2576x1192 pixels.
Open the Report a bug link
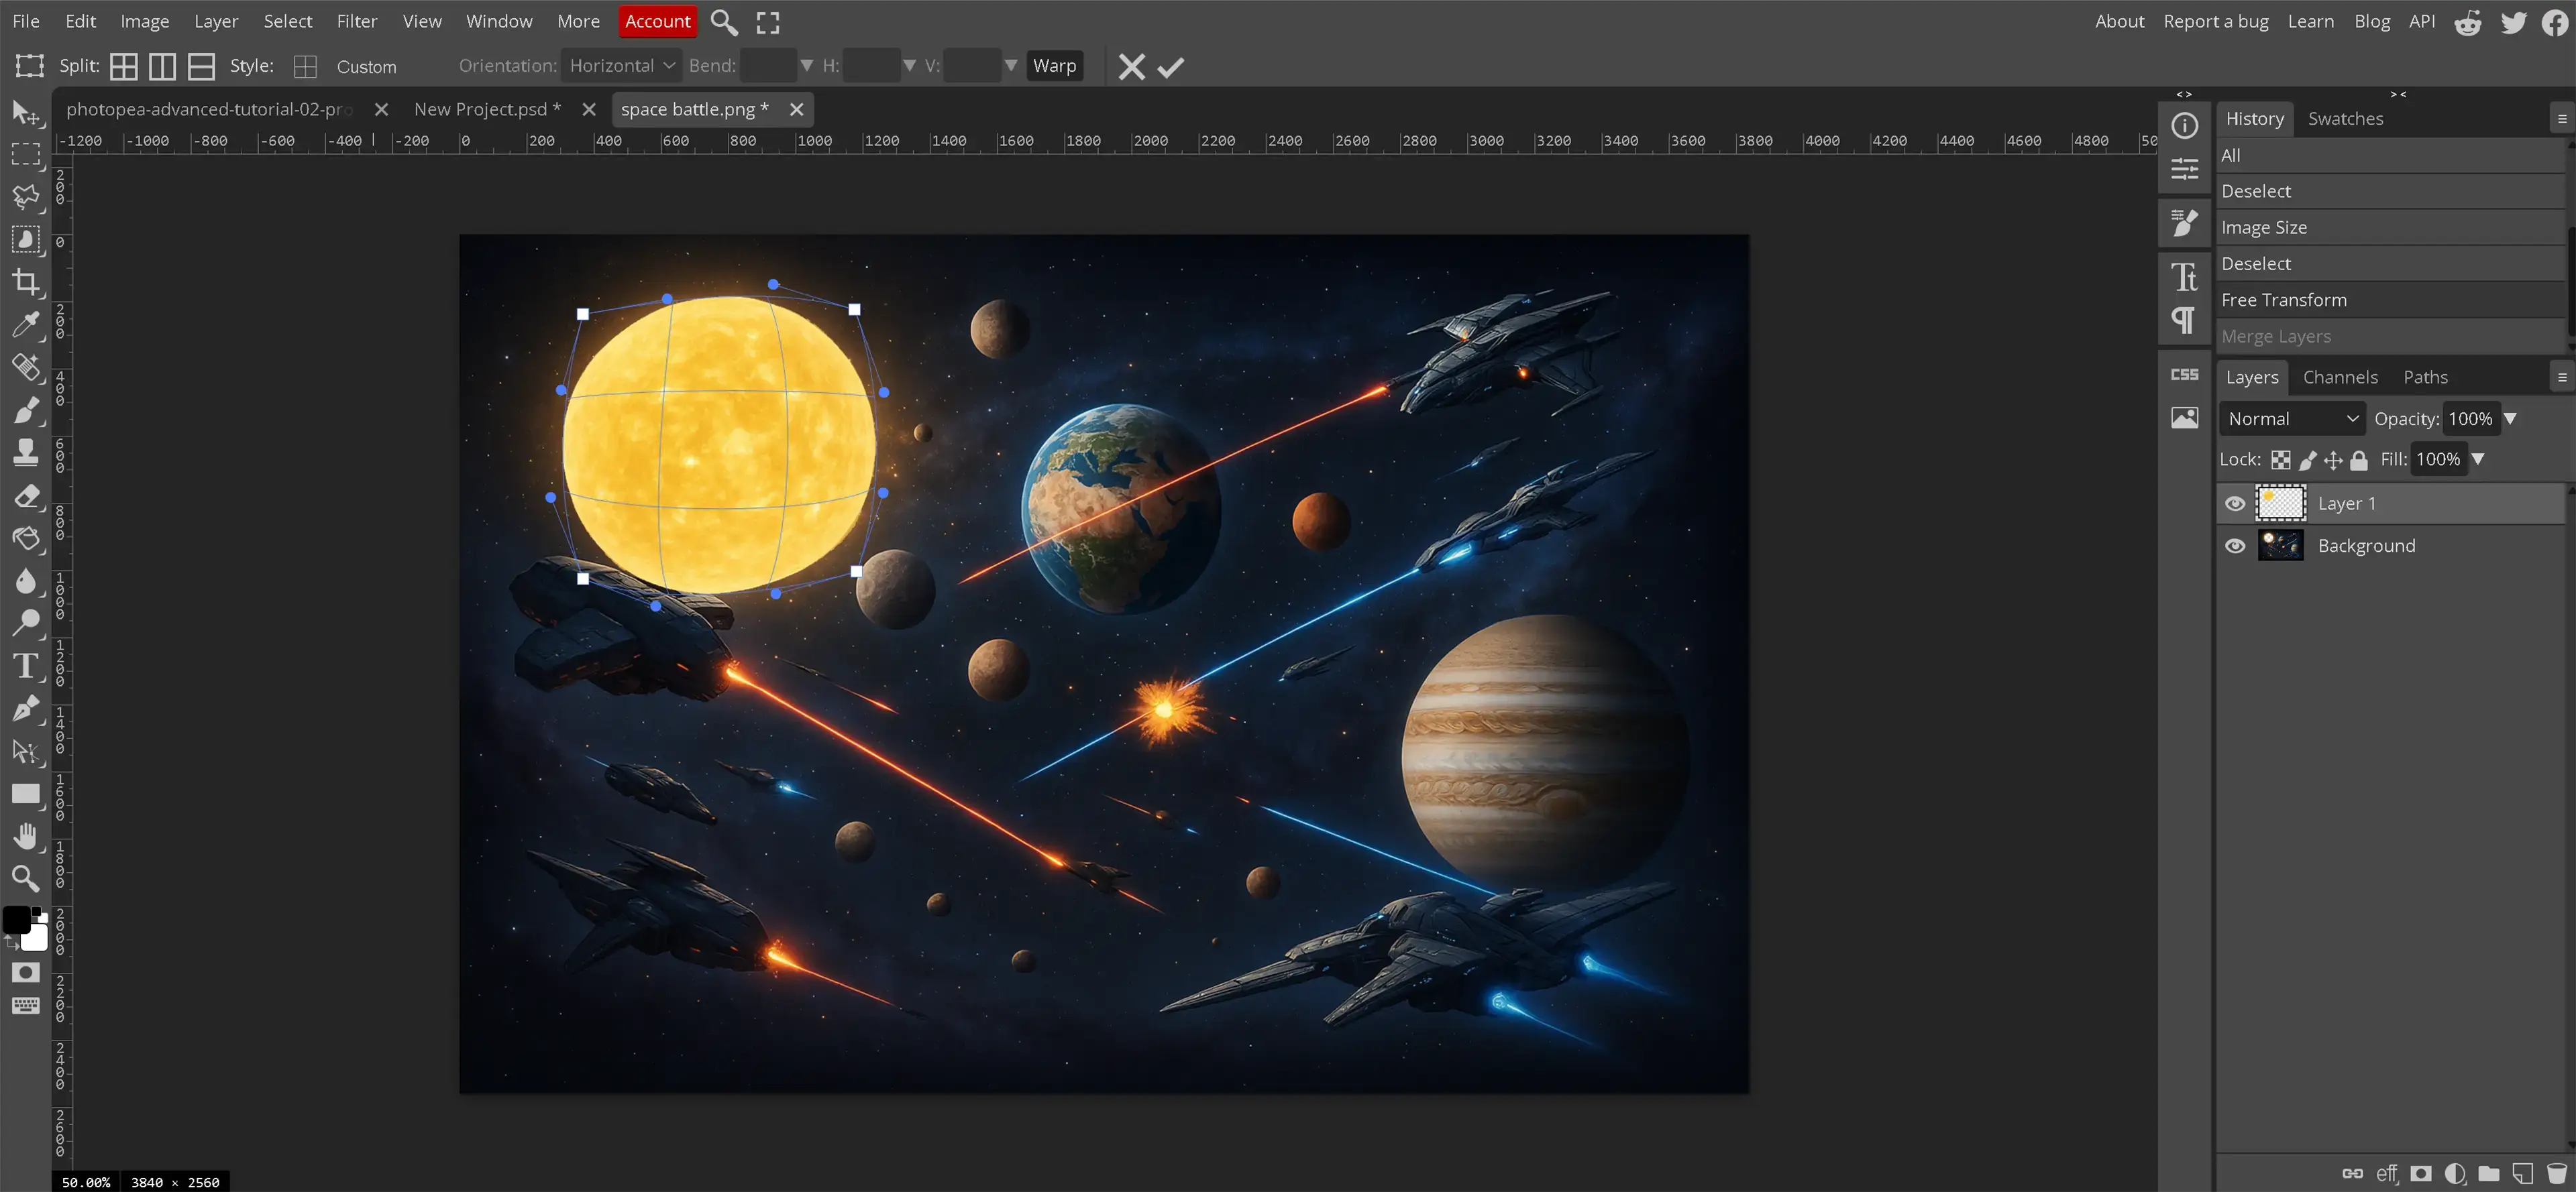click(2215, 21)
